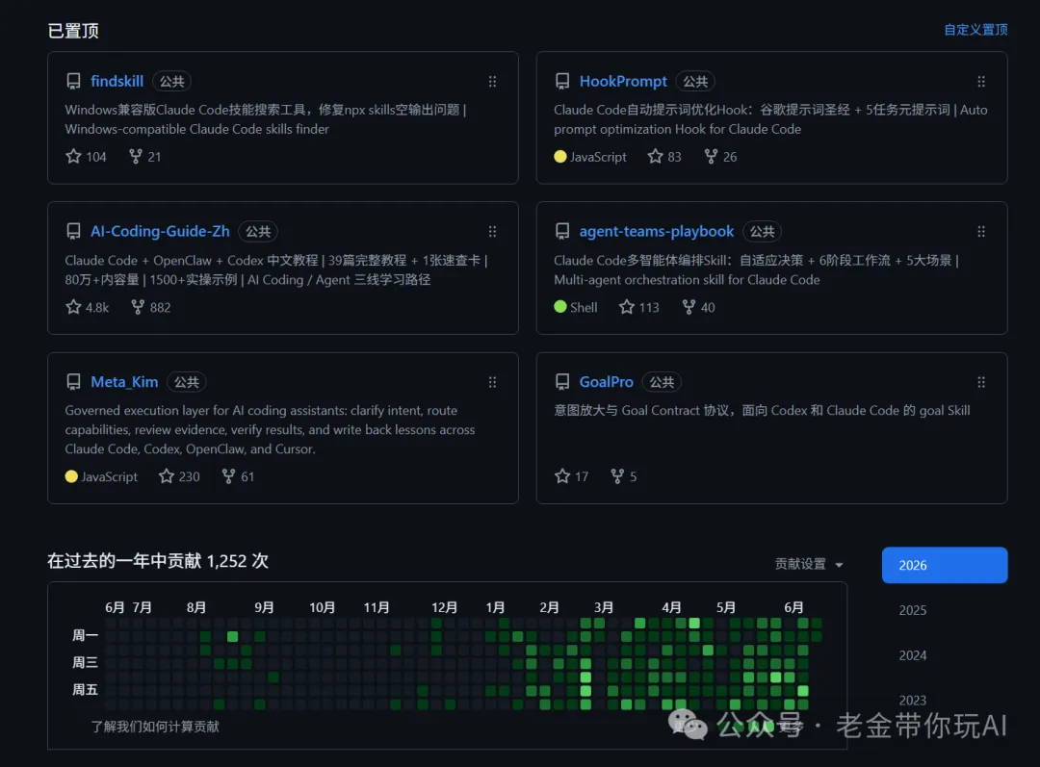
Task: Click the 3月 month label
Action: pos(603,607)
